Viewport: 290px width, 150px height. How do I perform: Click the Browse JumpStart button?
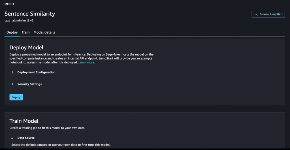pos(268,14)
